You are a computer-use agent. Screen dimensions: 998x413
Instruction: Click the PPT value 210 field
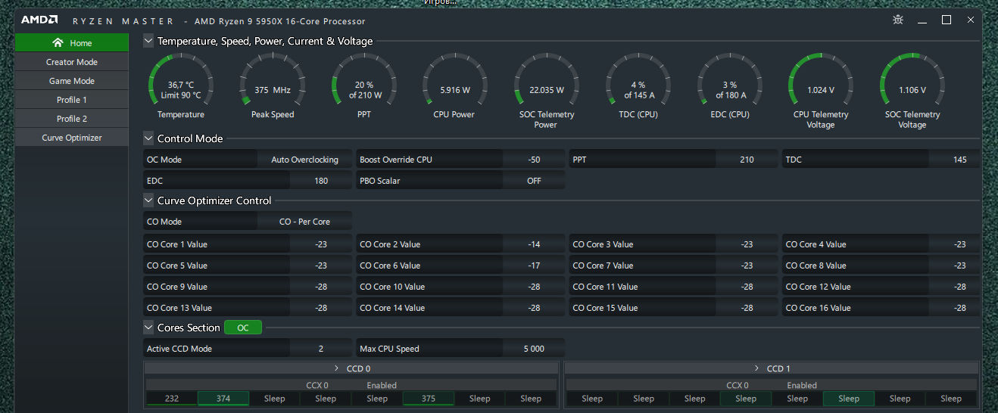747,160
